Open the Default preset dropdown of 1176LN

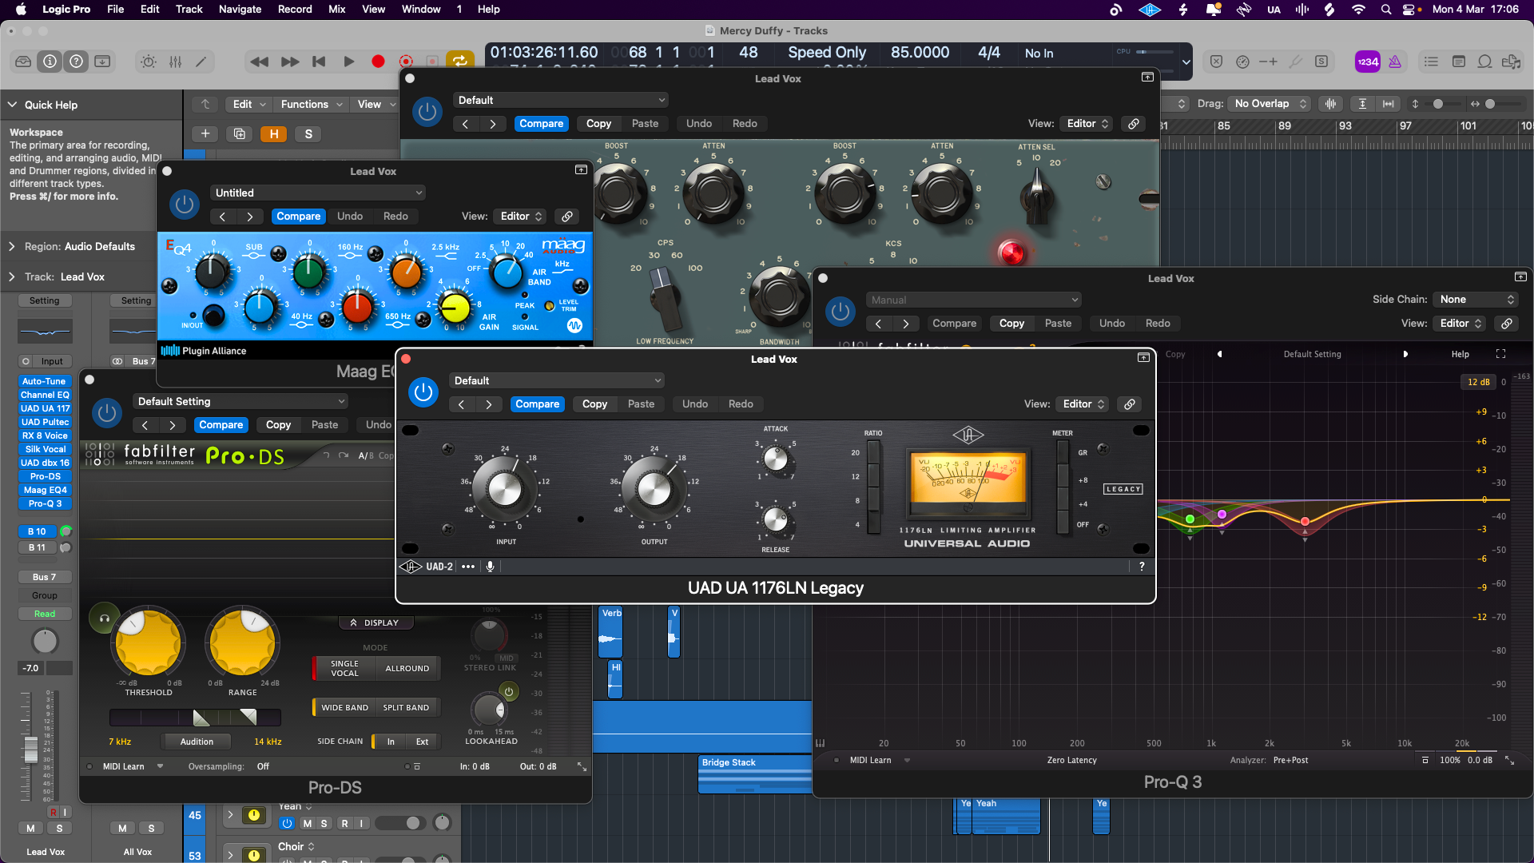pyautogui.click(x=557, y=381)
